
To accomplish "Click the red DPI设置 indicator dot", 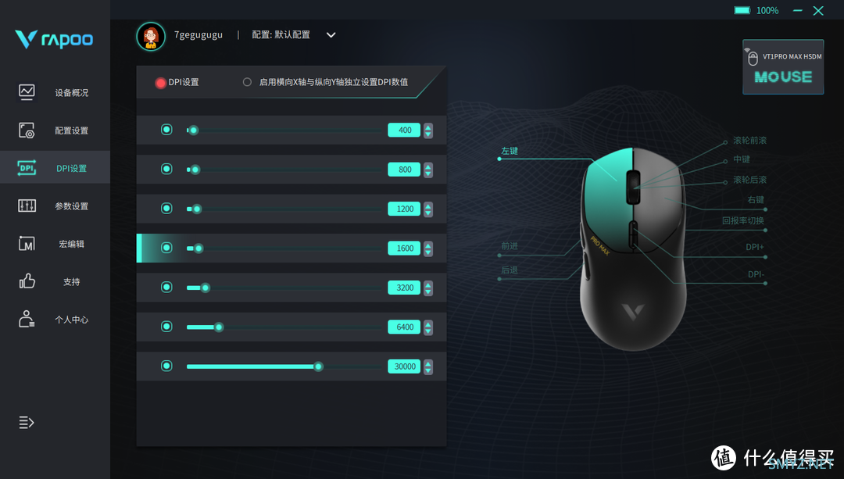I will click(160, 82).
